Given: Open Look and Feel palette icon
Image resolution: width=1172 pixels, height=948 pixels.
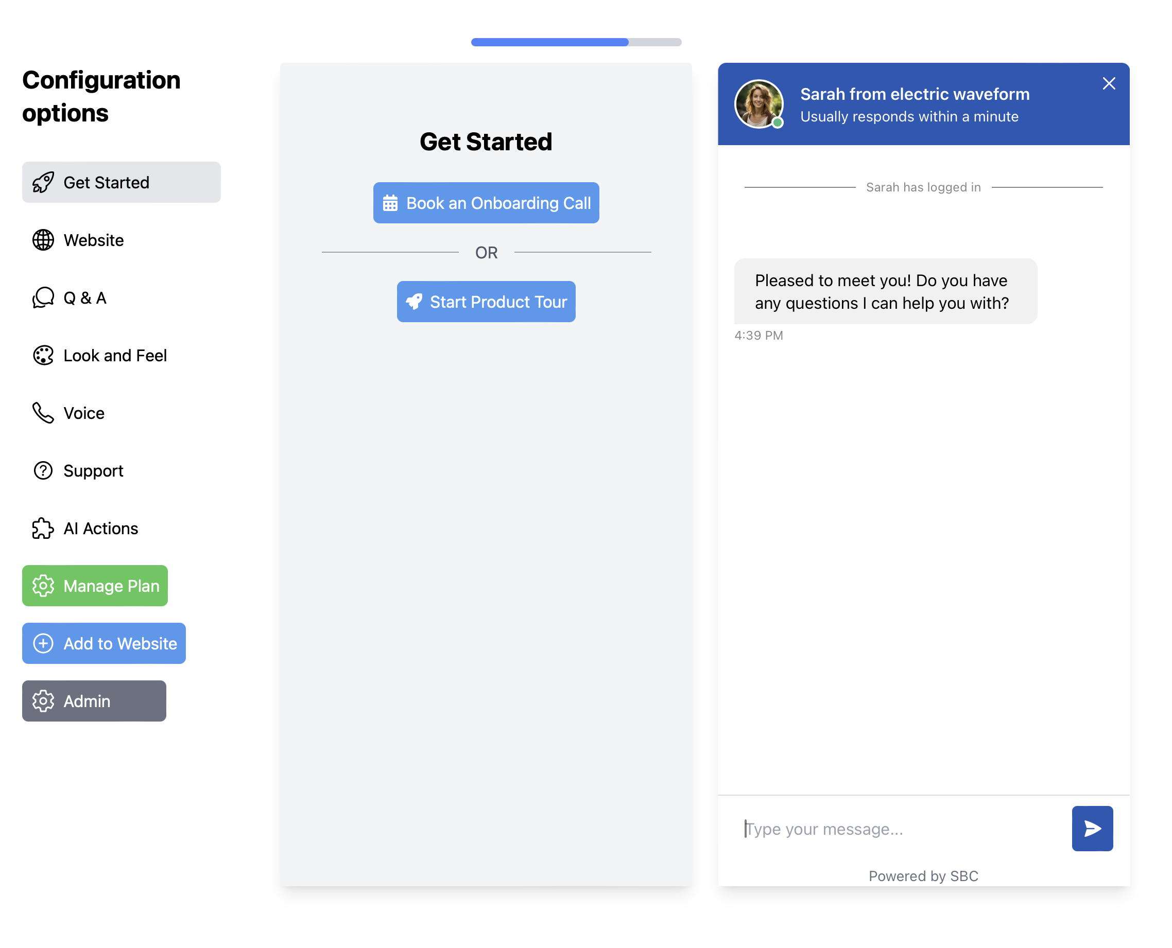Looking at the screenshot, I should [43, 356].
